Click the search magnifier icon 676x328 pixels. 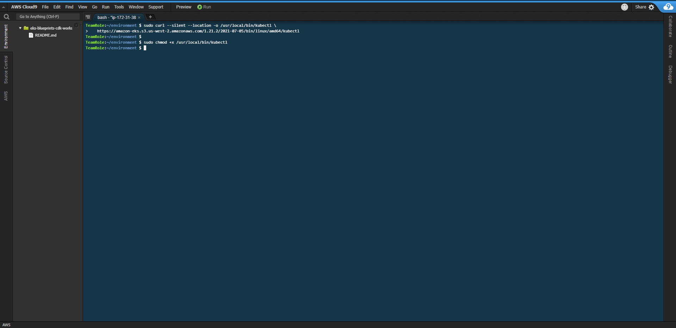pos(6,17)
